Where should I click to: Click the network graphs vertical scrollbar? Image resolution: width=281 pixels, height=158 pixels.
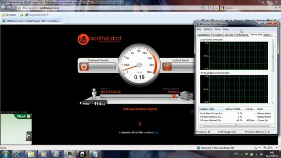tap(273, 72)
